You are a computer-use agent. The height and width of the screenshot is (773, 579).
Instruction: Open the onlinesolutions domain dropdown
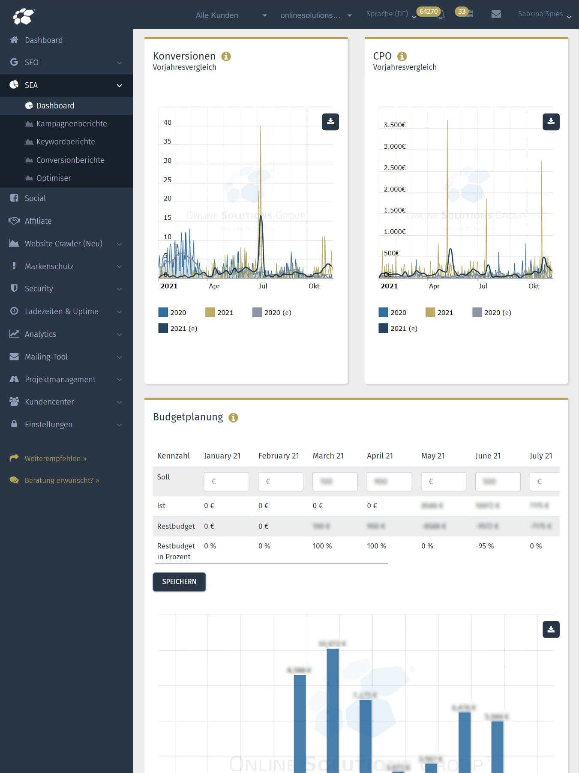pos(316,15)
